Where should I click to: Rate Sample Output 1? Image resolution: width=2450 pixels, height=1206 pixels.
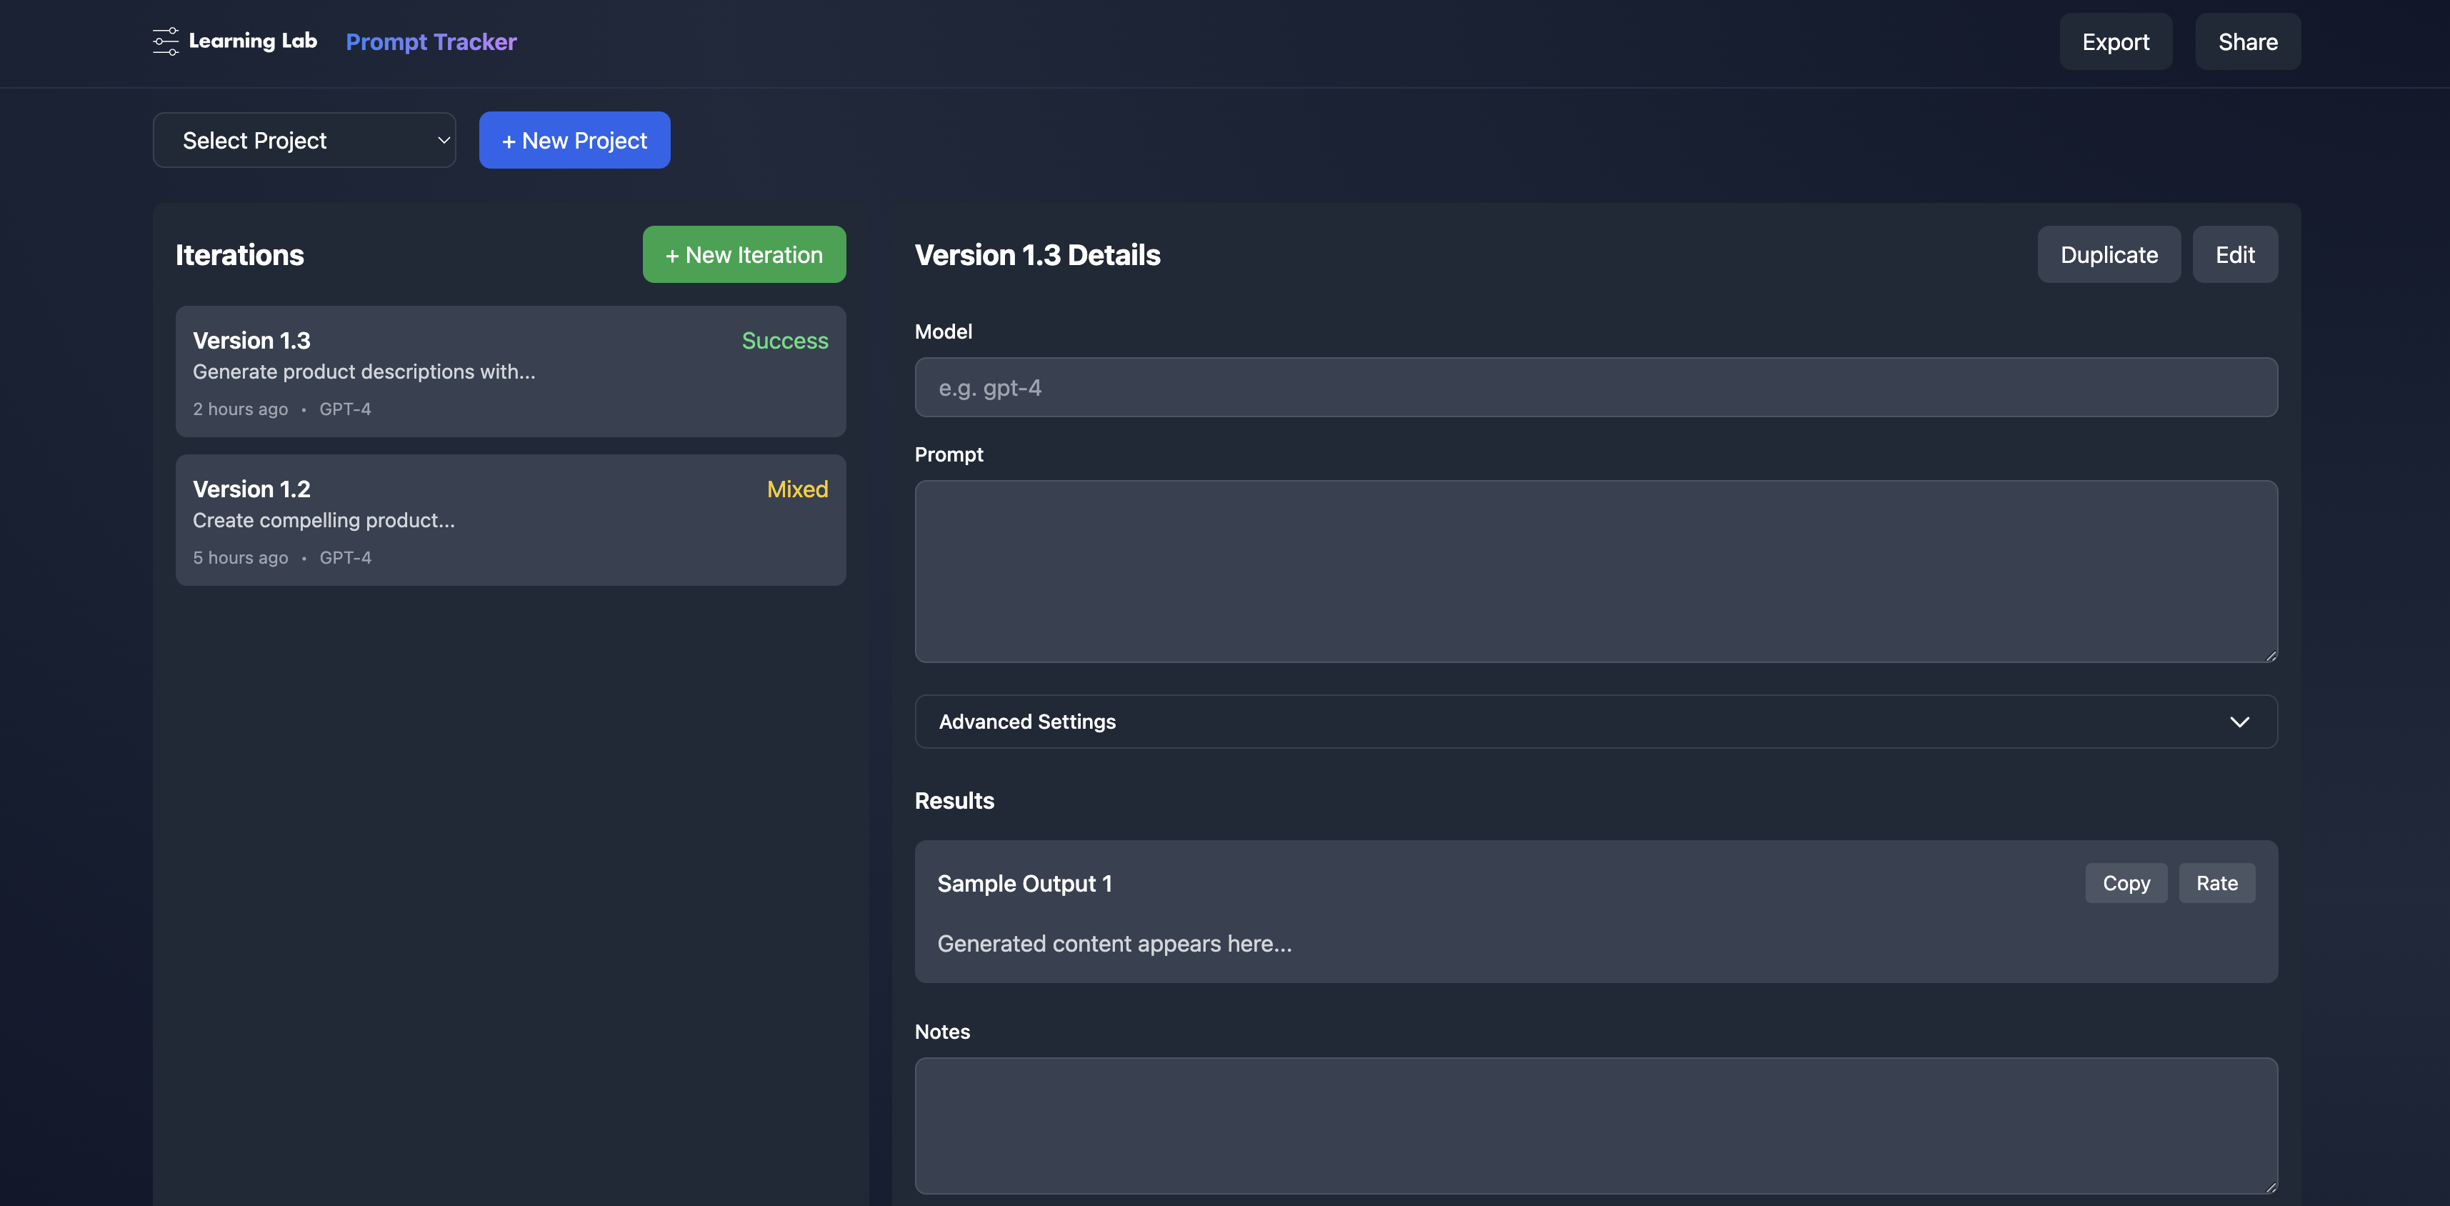[2217, 882]
